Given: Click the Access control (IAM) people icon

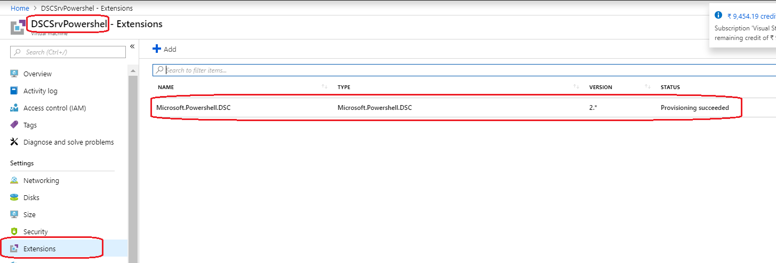Looking at the screenshot, I should [14, 108].
